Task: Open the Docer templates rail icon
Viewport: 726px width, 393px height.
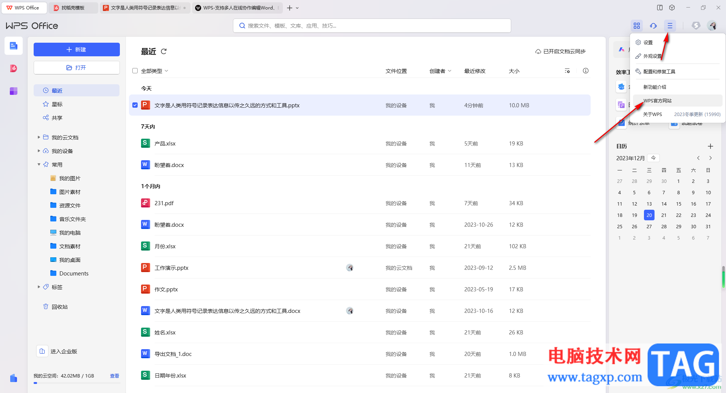Action: (14, 68)
